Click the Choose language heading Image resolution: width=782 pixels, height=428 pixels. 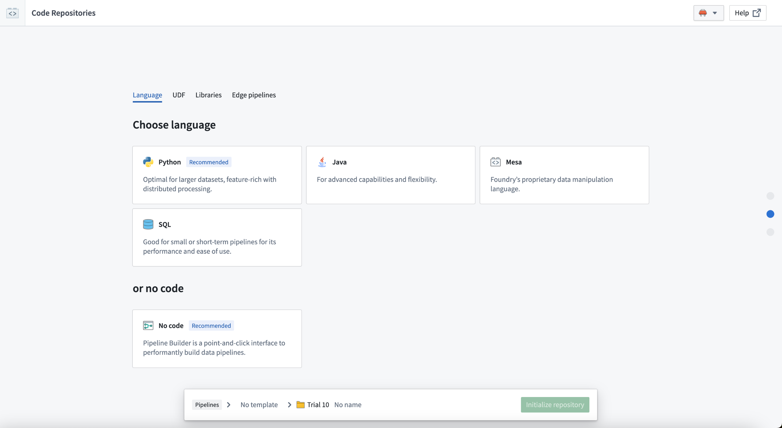[x=174, y=125]
